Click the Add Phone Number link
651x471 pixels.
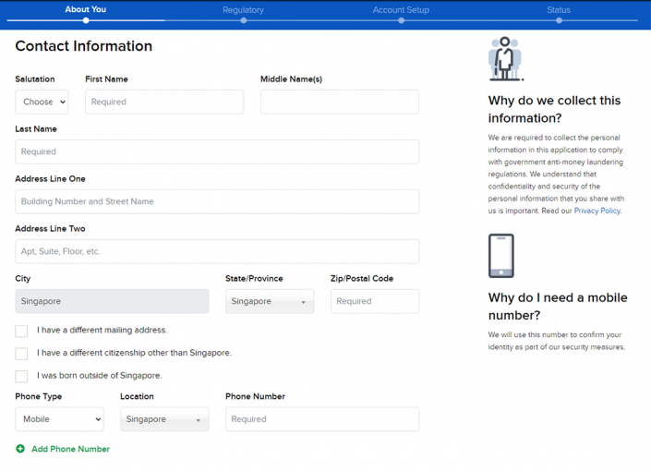click(x=70, y=449)
